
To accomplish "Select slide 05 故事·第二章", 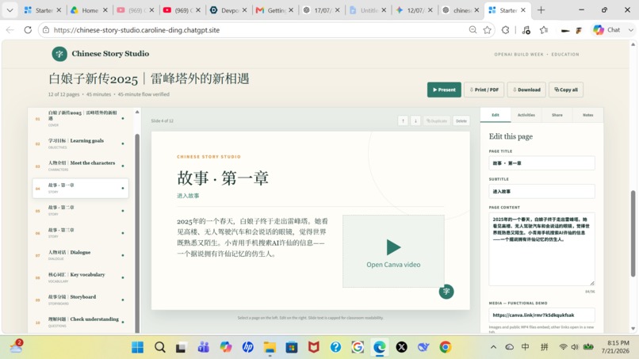I will point(81,210).
